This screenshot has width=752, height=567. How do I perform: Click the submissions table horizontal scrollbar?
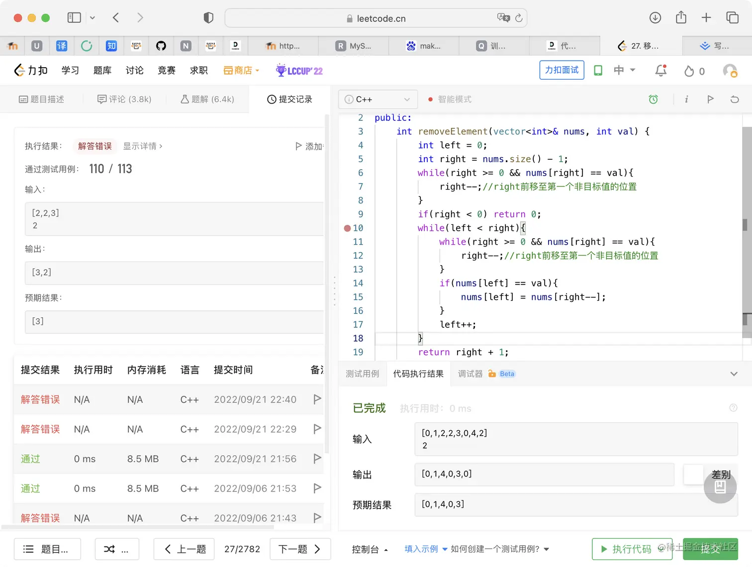(137, 526)
